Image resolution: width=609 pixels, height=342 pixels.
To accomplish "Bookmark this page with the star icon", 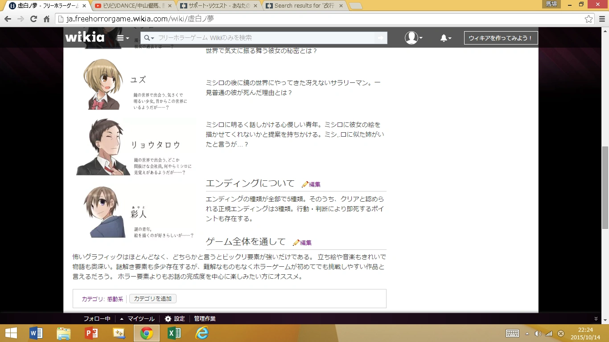I will pos(589,19).
